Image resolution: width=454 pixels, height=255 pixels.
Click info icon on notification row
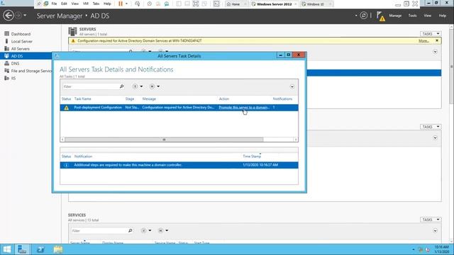pos(66,165)
